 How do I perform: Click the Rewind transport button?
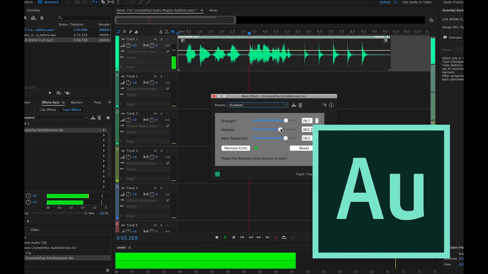(x=250, y=237)
